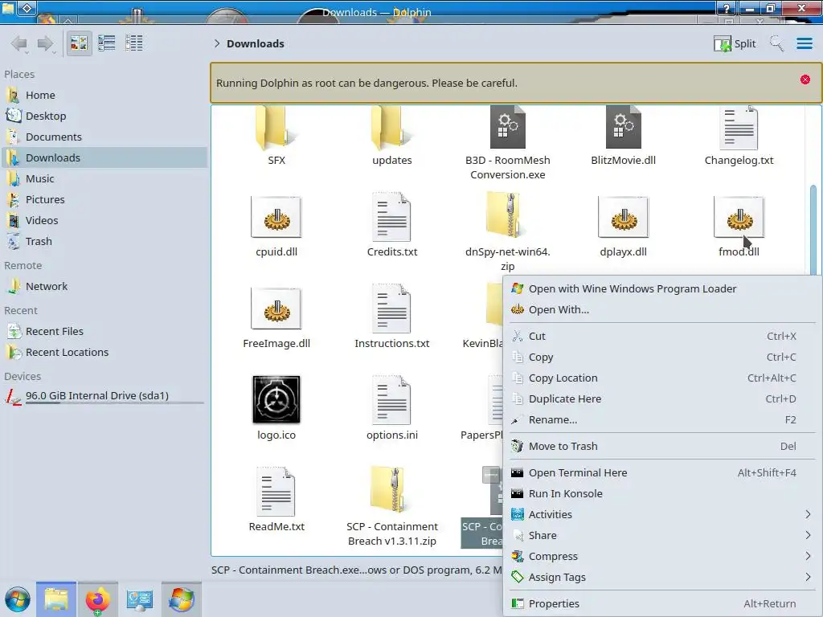
Task: Open Network under Remote
Action: pyautogui.click(x=104, y=287)
